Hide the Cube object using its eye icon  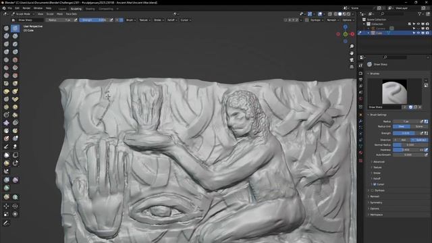[418, 33]
